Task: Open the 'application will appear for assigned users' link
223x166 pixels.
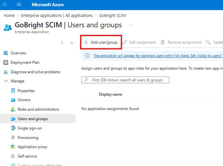Action: point(158,56)
